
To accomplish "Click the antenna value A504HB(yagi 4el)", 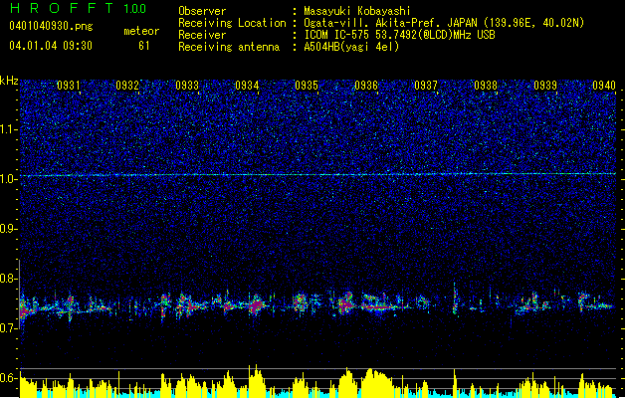I will pyautogui.click(x=351, y=47).
